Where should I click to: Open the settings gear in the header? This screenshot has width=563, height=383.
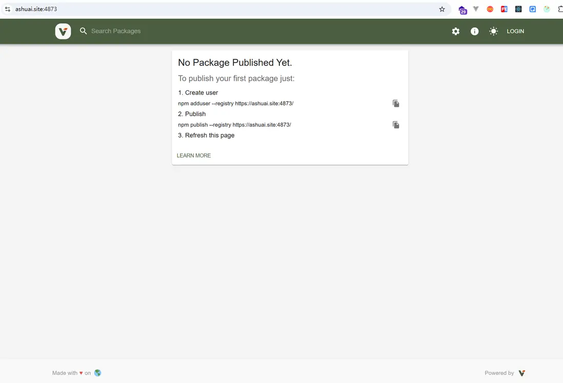pyautogui.click(x=456, y=31)
